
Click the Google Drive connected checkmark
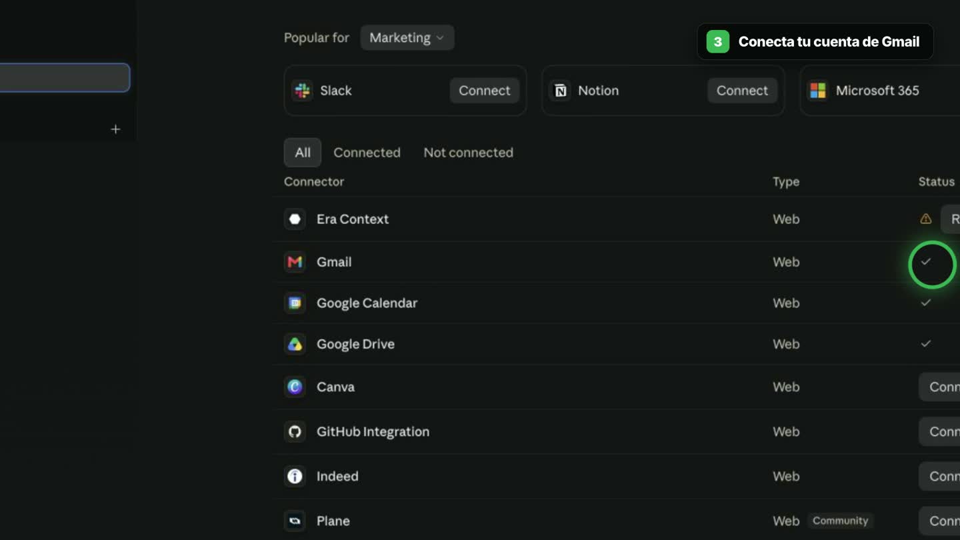click(x=925, y=344)
